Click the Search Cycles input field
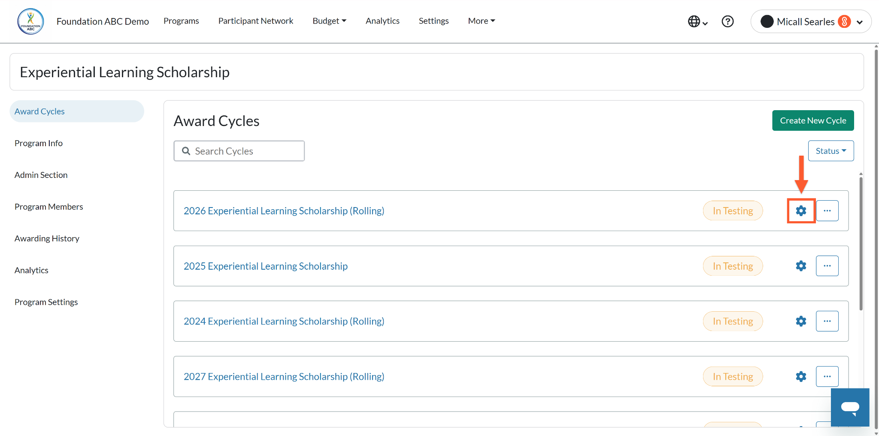 (239, 151)
